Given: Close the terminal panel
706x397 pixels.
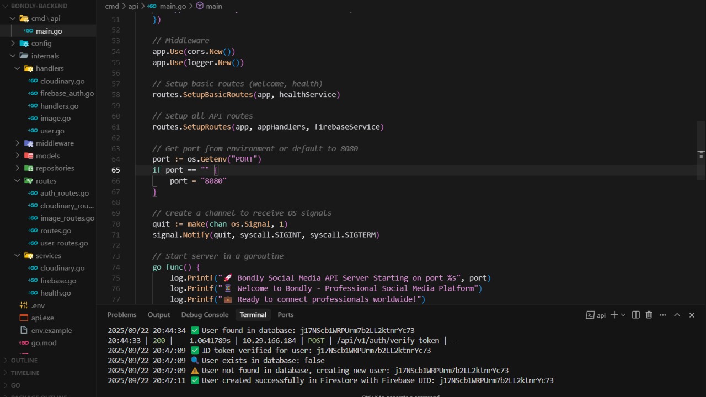Looking at the screenshot, I should point(692,315).
